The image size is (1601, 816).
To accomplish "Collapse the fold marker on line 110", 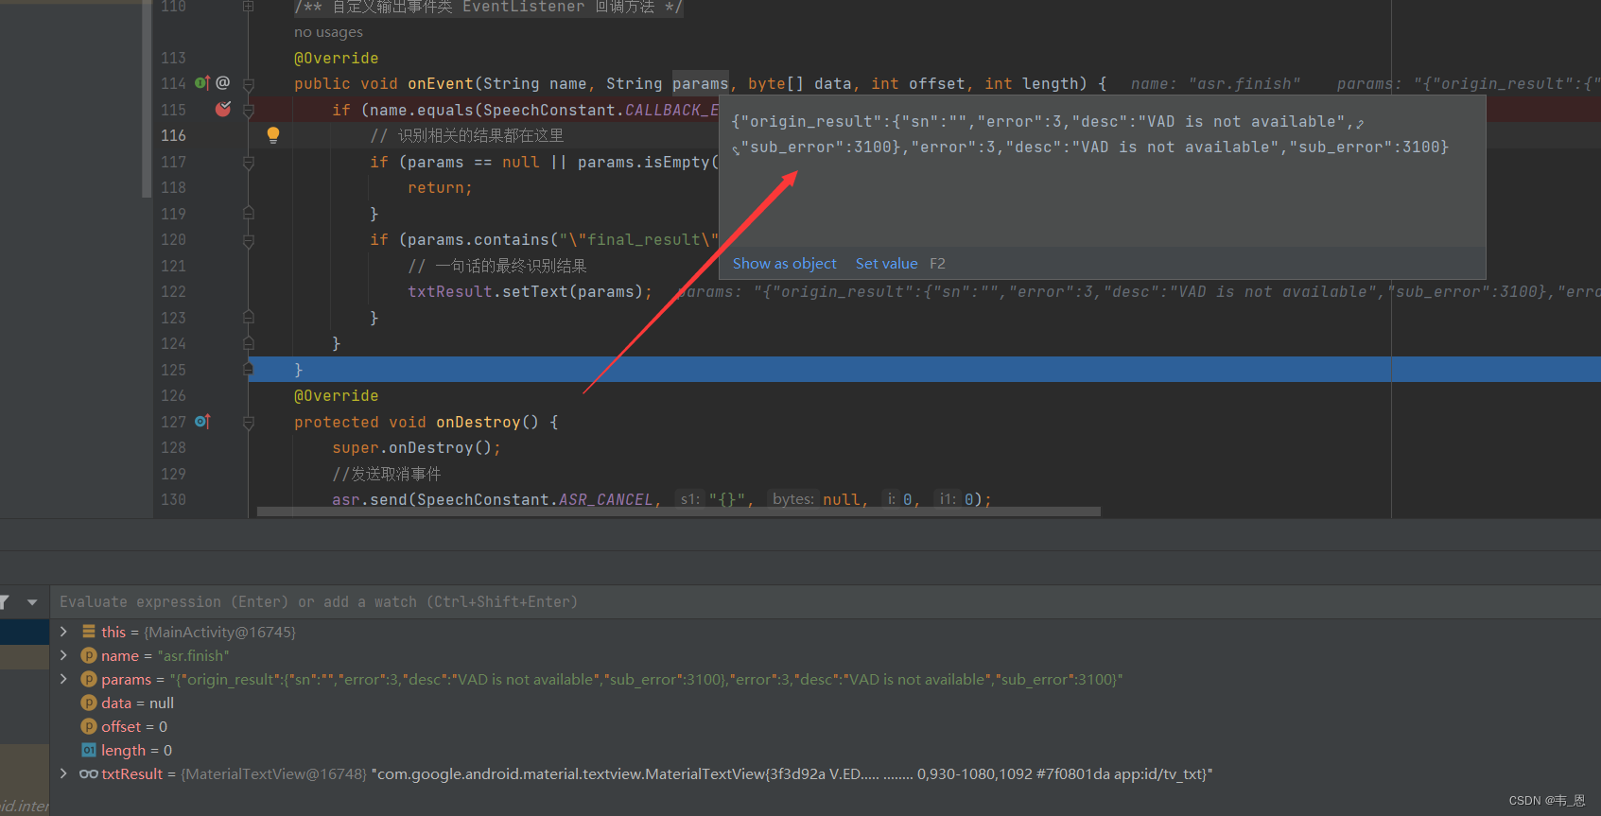I will point(248,7).
